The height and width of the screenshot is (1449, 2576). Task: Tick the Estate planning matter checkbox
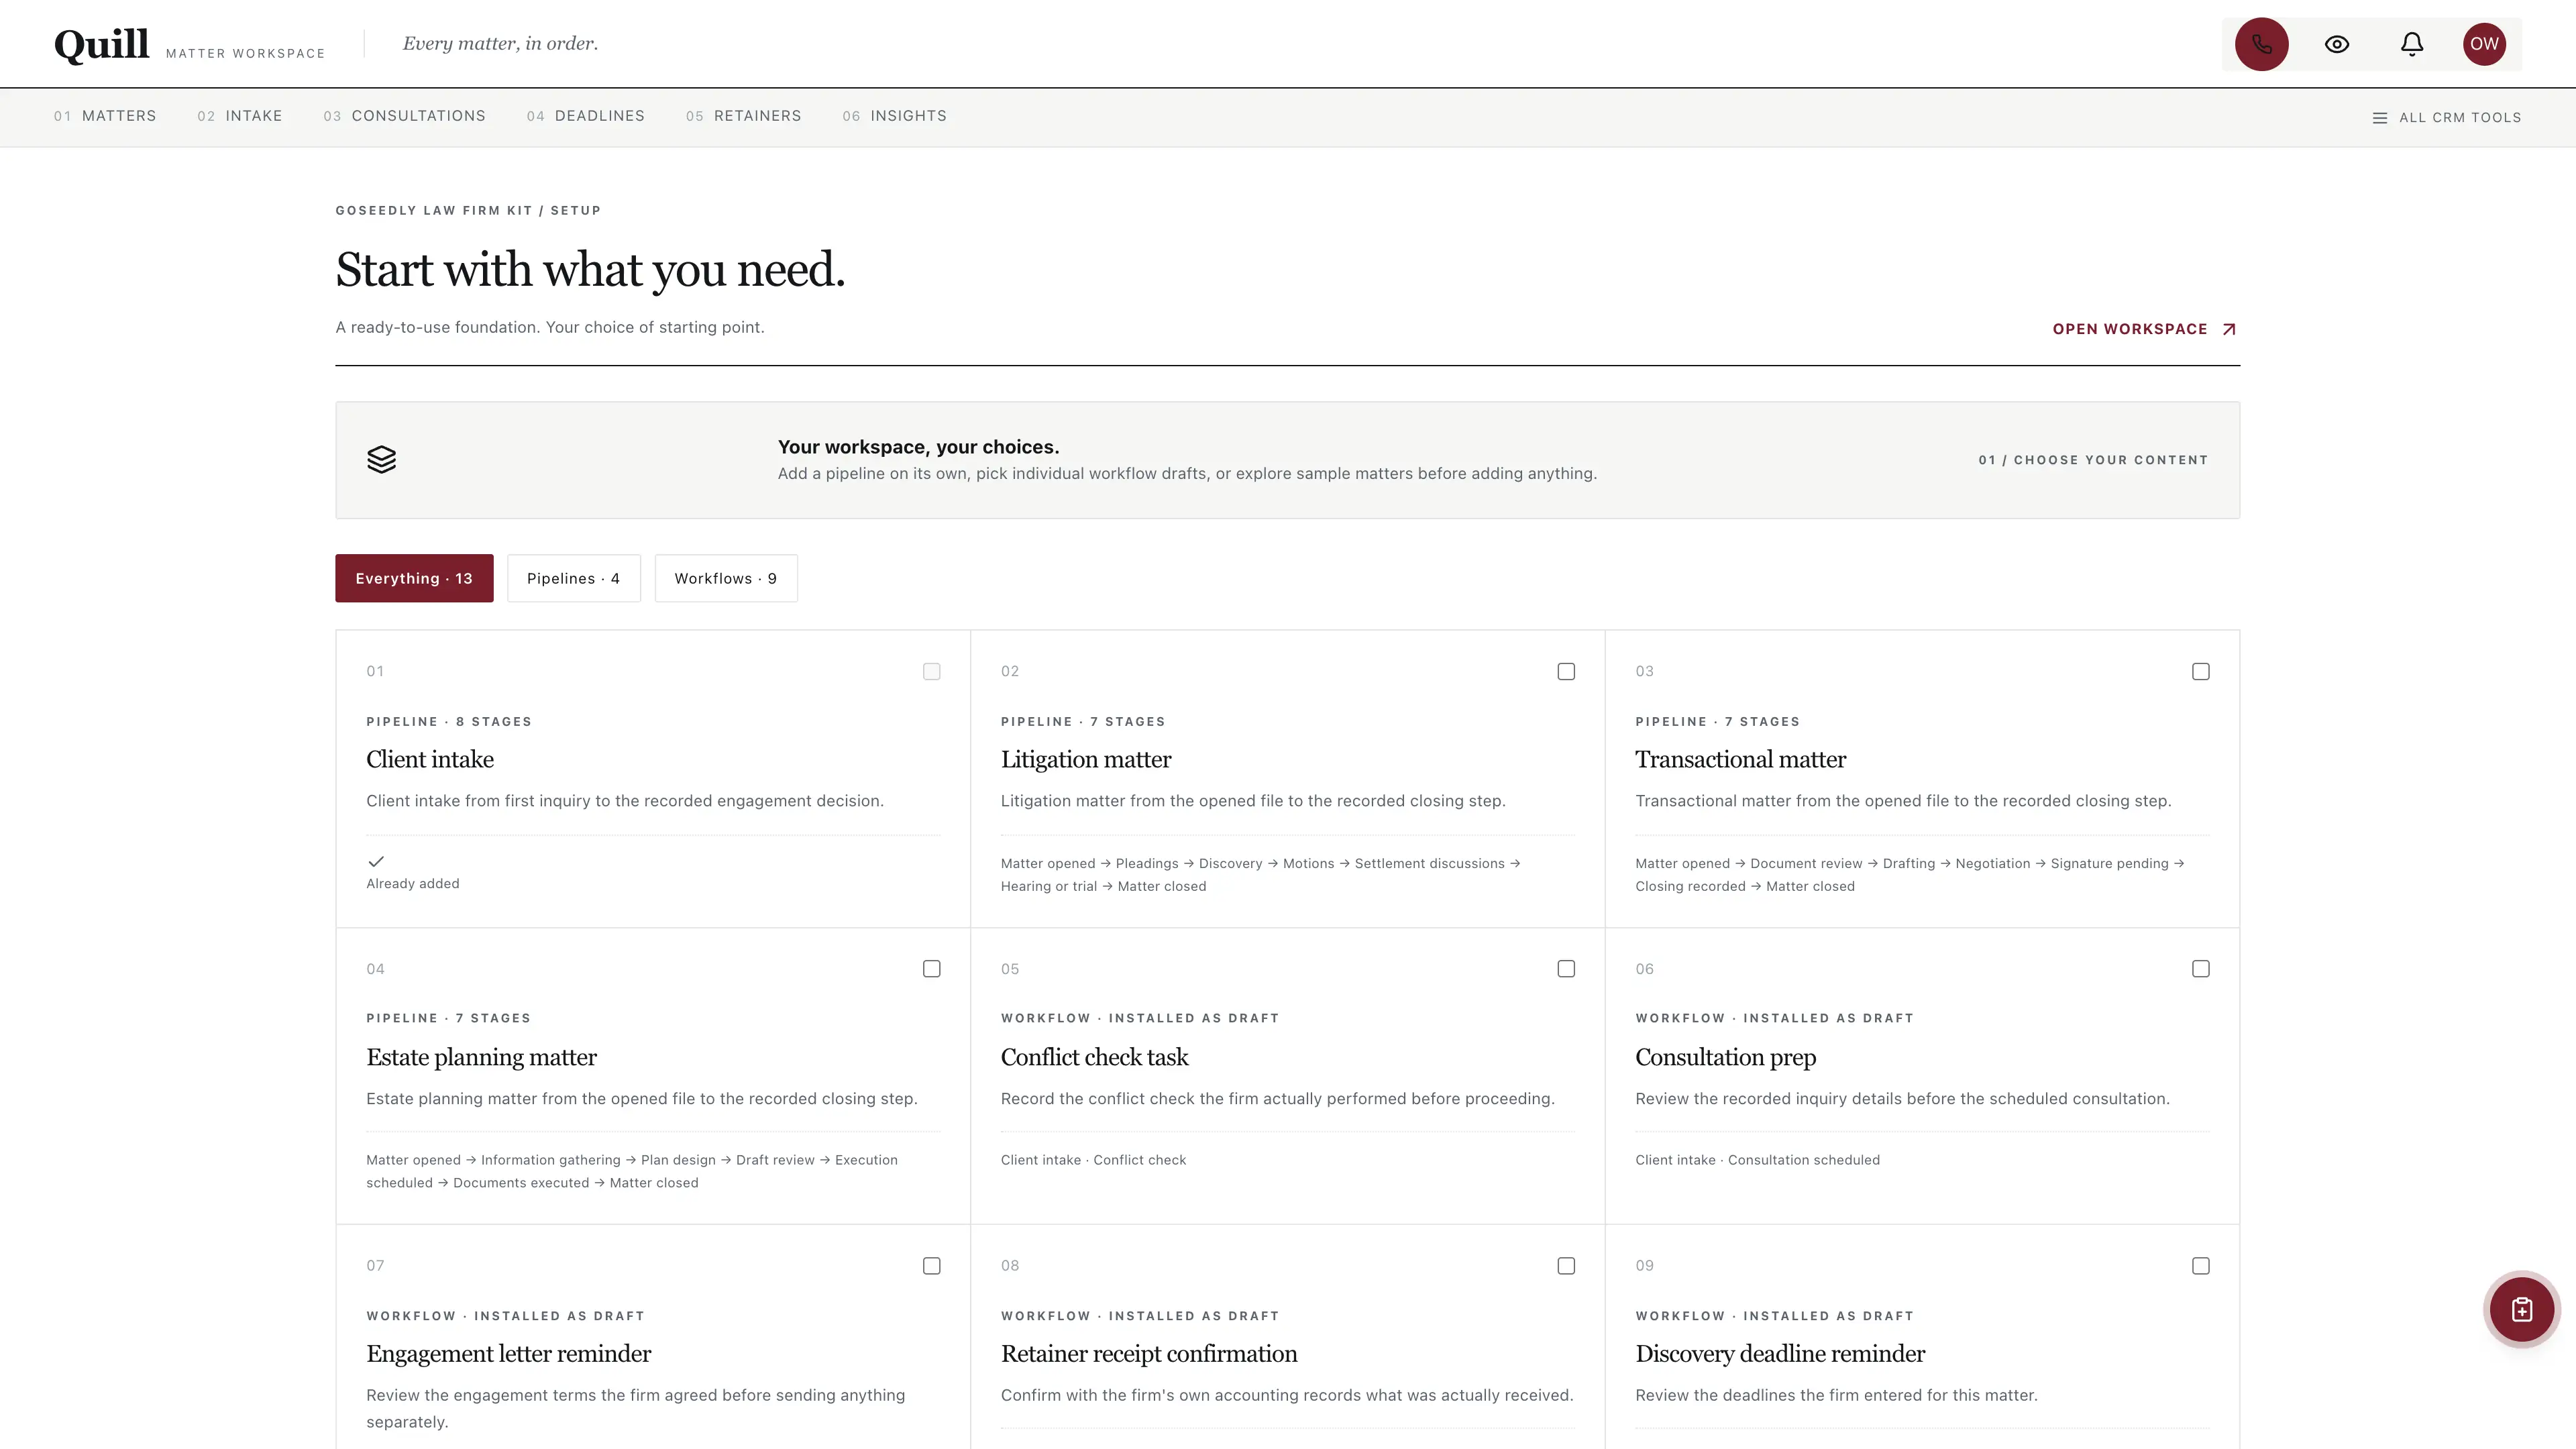[x=931, y=969]
